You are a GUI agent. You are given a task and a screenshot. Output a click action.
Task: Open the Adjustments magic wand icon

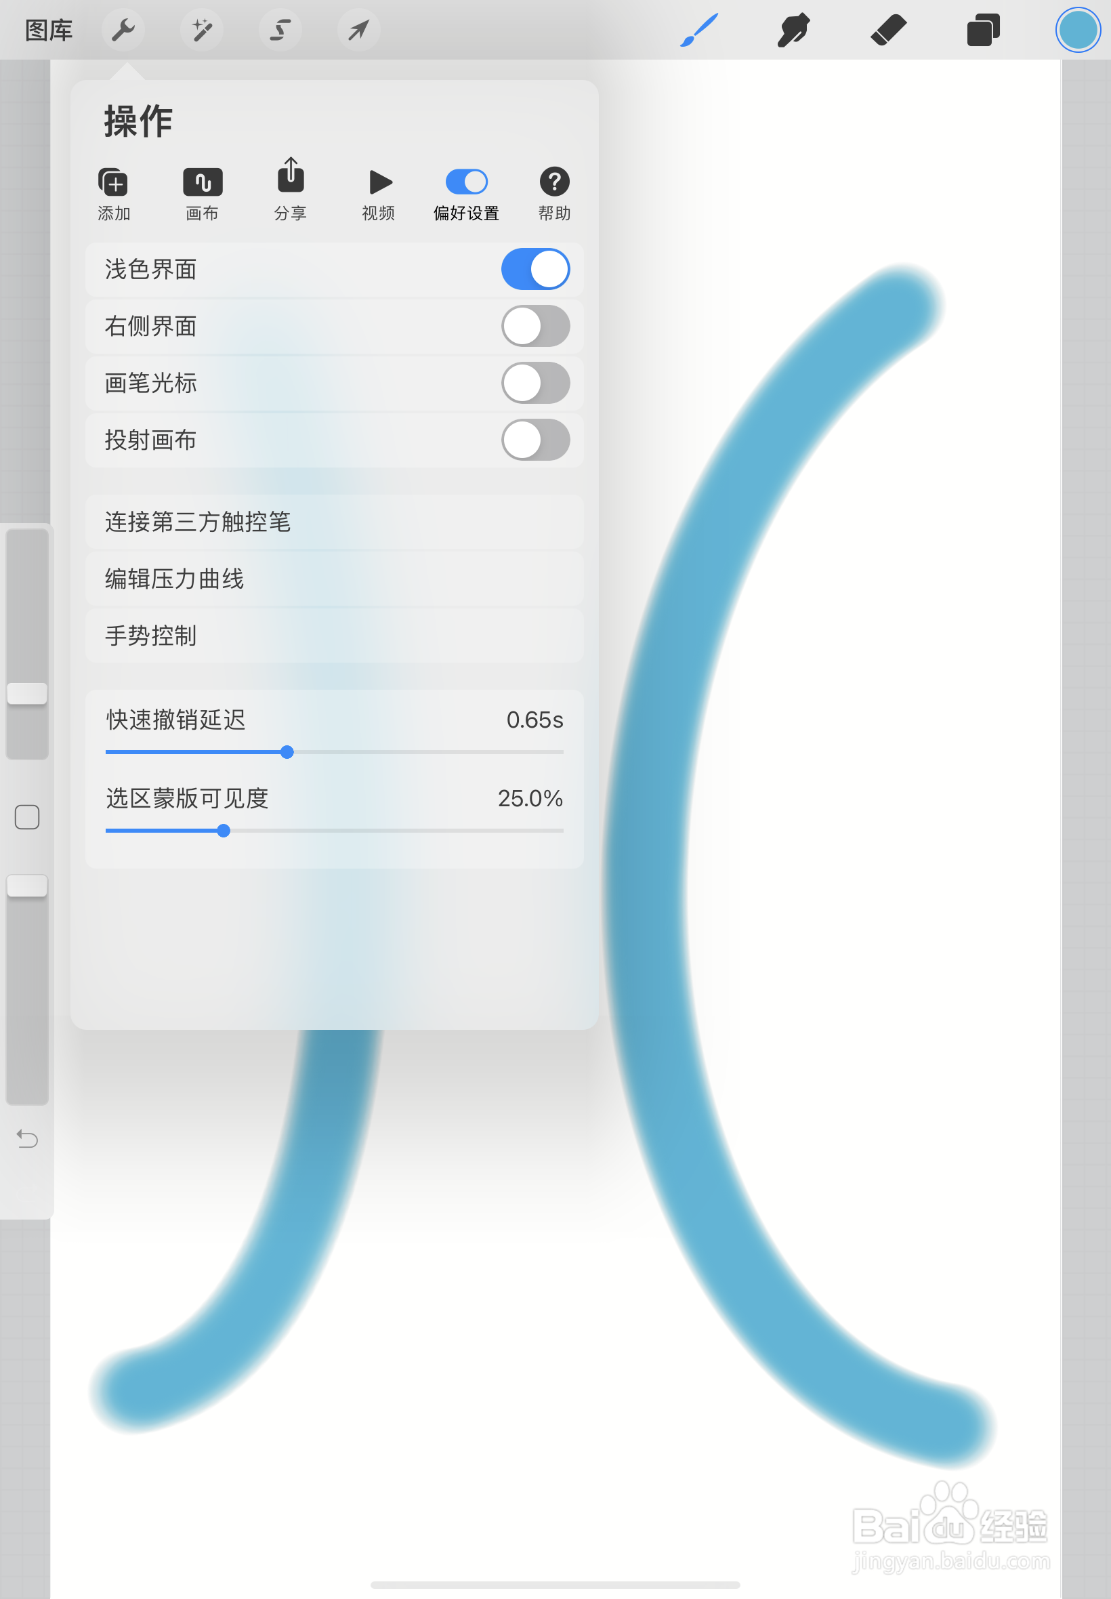pyautogui.click(x=202, y=30)
